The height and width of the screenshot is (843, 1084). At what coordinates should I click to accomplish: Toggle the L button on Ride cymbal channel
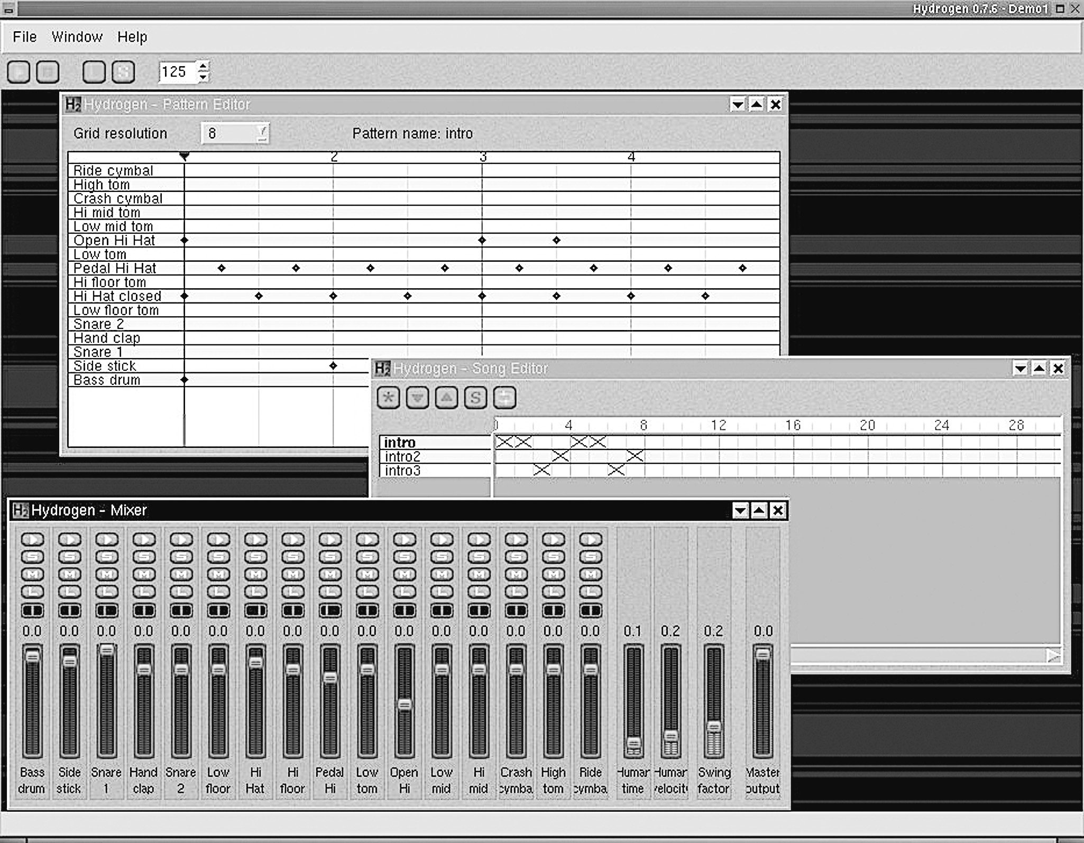591,592
